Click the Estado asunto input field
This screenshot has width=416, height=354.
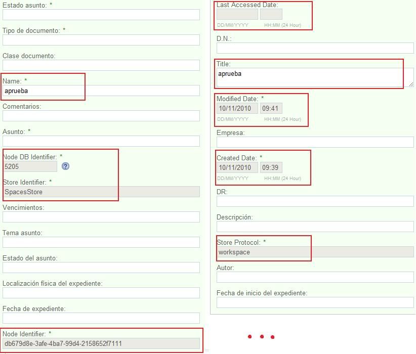pos(101,15)
